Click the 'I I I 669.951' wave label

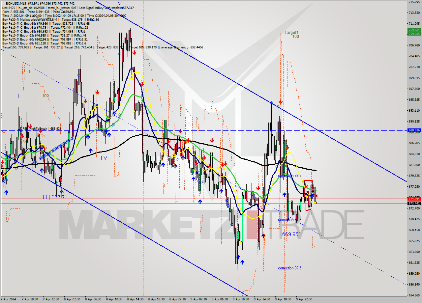(287, 234)
